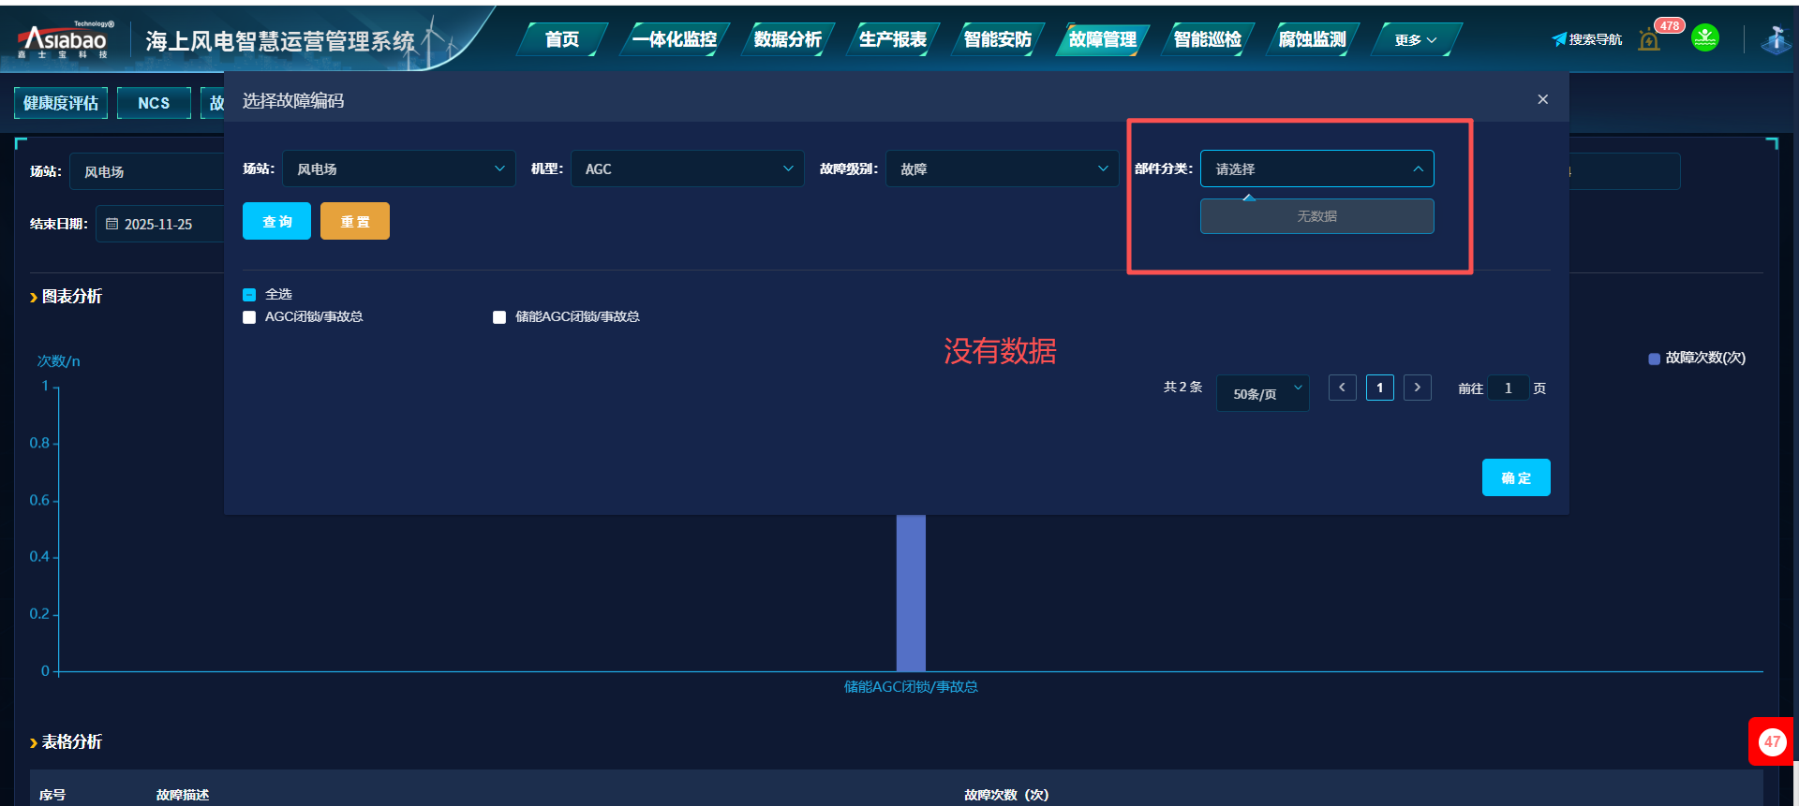This screenshot has height=806, width=1799.
Task: Go to next page arrow in pagination
Action: pos(1417,388)
